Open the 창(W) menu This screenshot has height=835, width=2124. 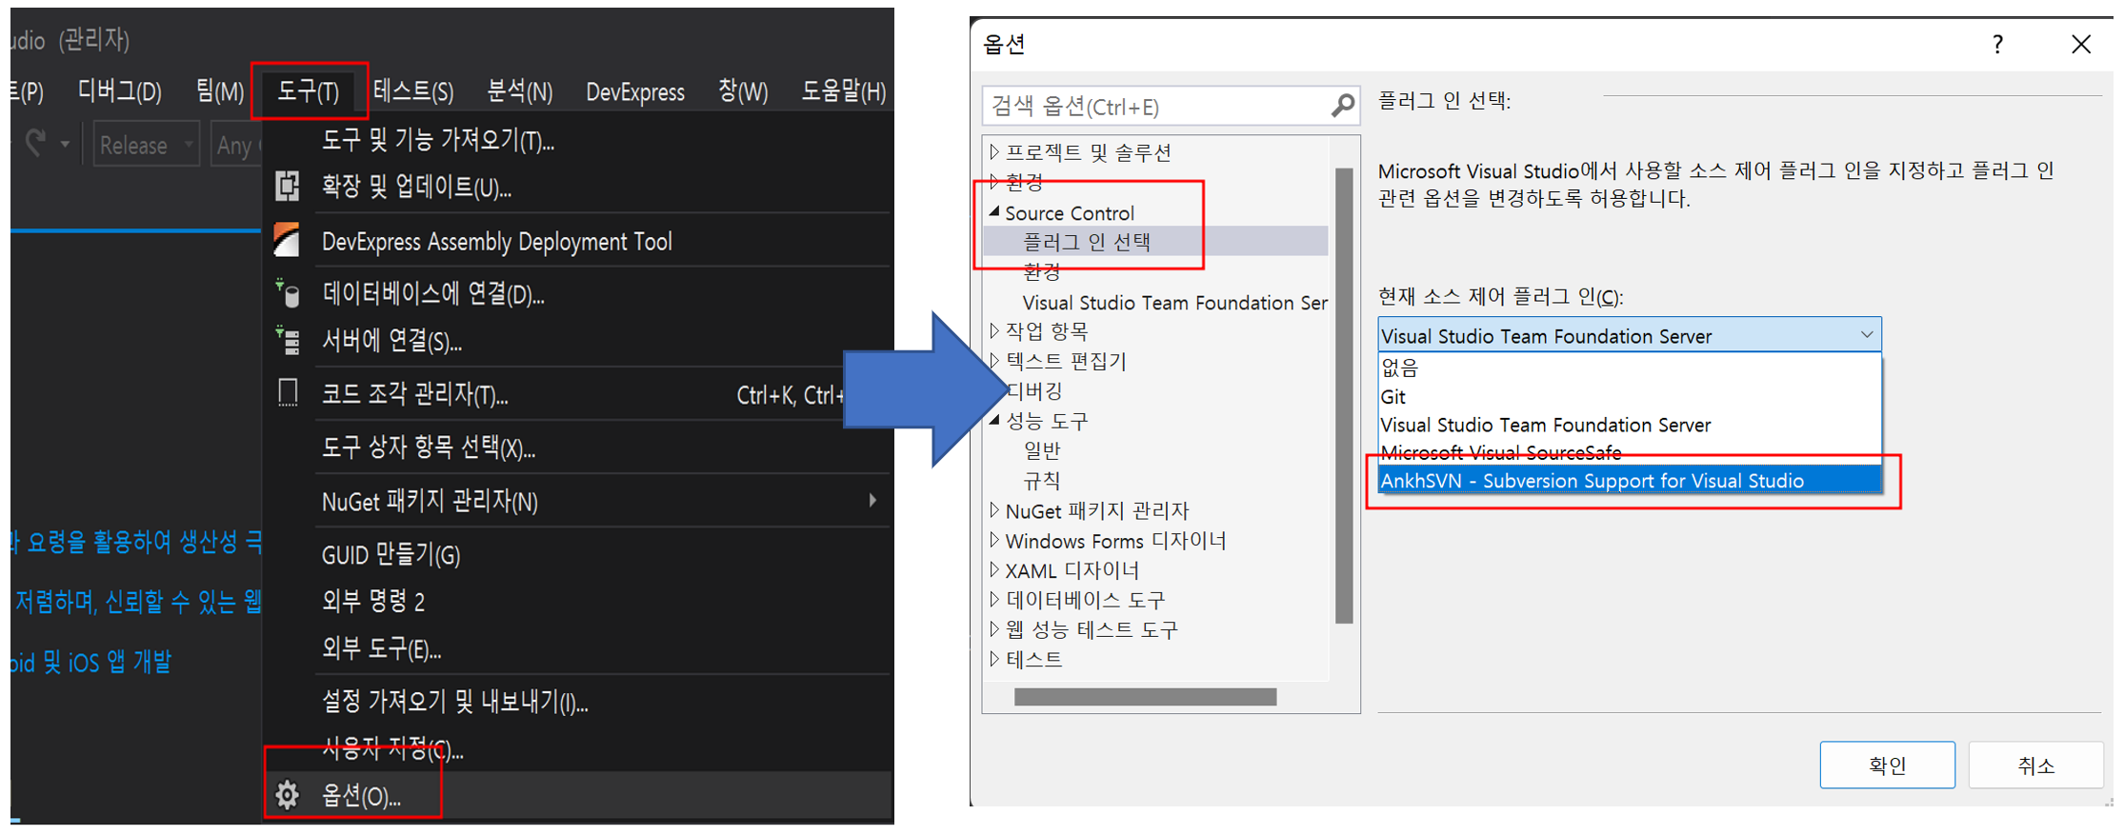click(x=743, y=91)
